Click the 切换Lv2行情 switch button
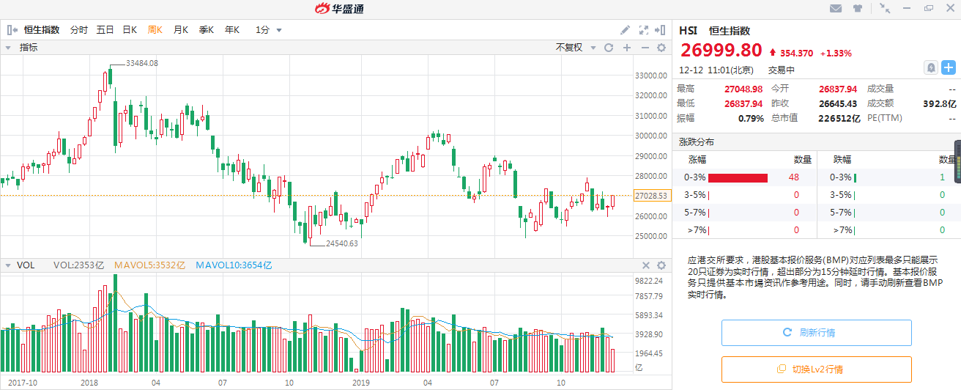The width and height of the screenshot is (961, 390). [x=816, y=369]
